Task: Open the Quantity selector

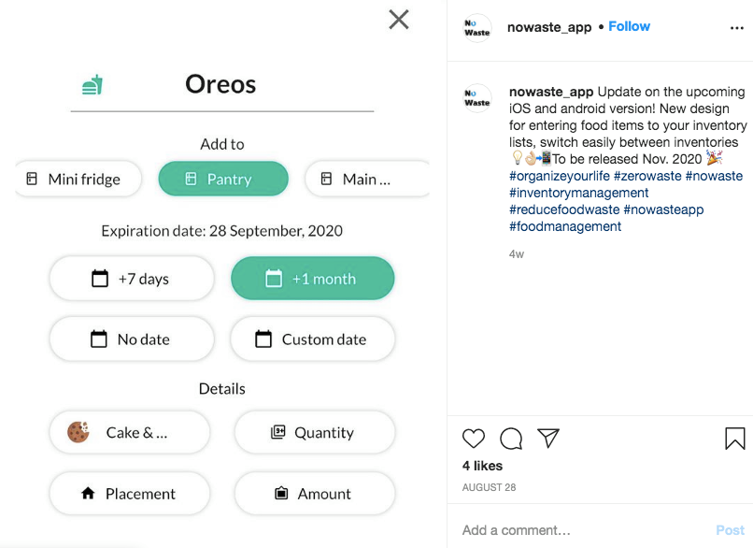Action: (x=315, y=432)
